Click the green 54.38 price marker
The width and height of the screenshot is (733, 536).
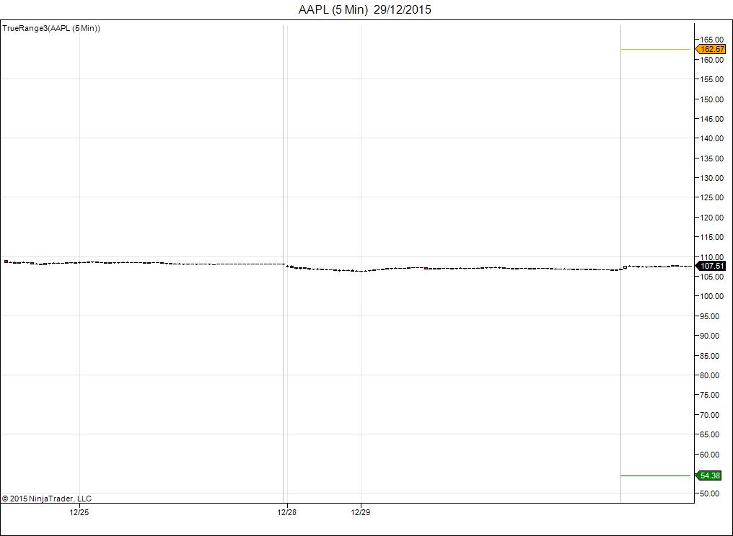pyautogui.click(x=709, y=475)
